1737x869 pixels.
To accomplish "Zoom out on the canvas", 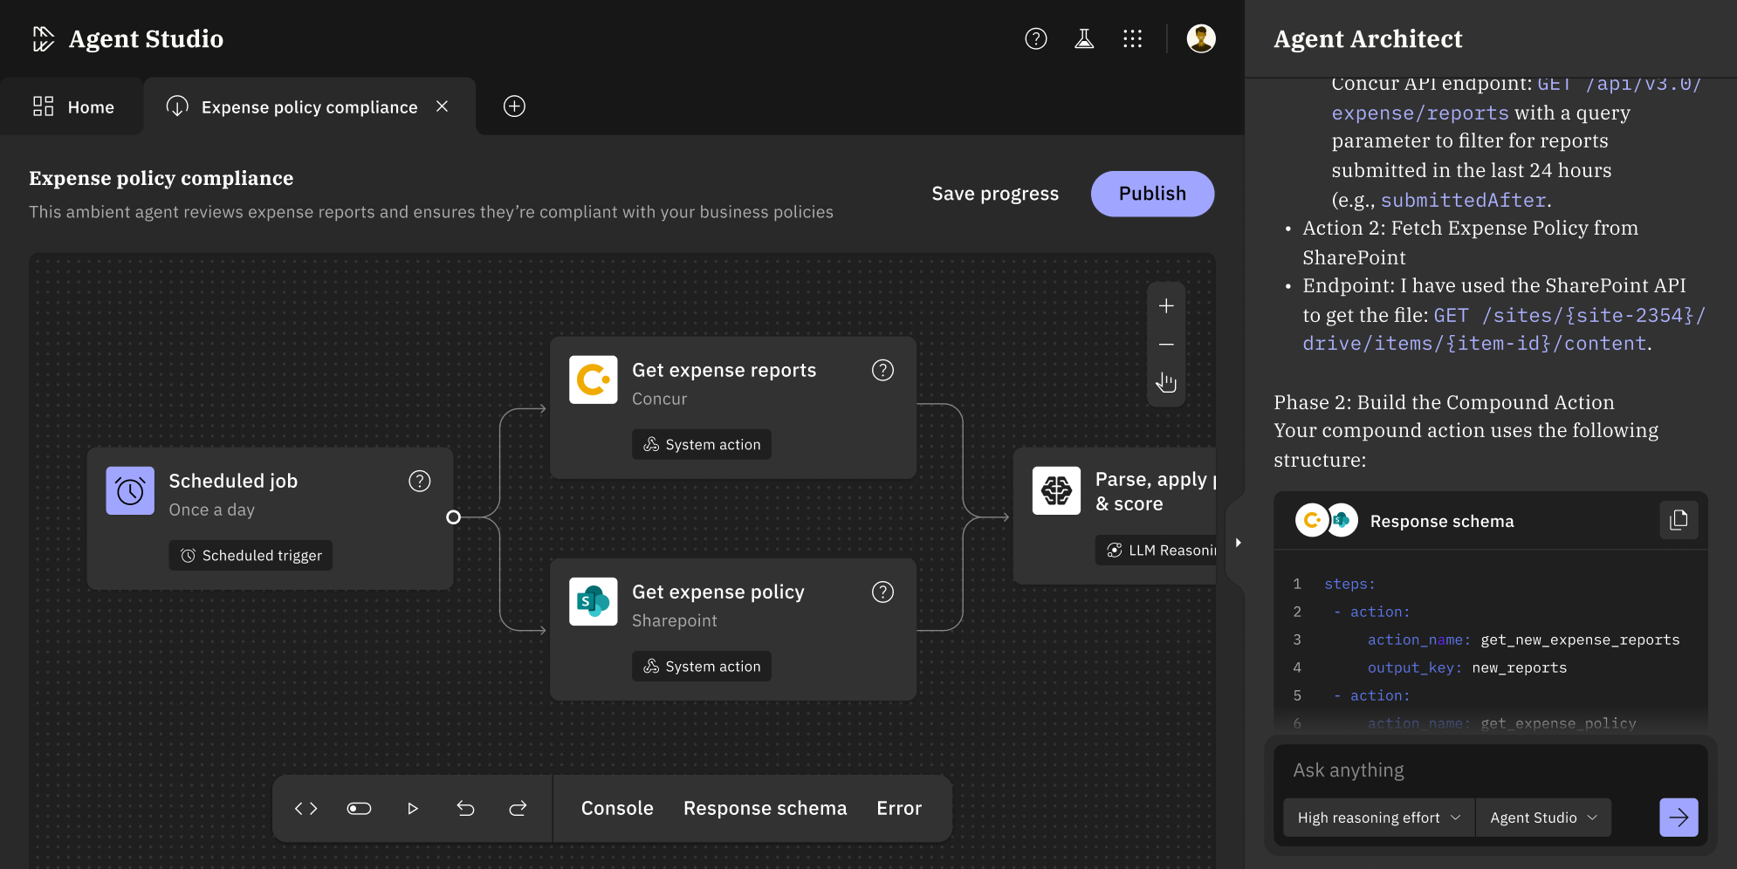I will pyautogui.click(x=1166, y=345).
